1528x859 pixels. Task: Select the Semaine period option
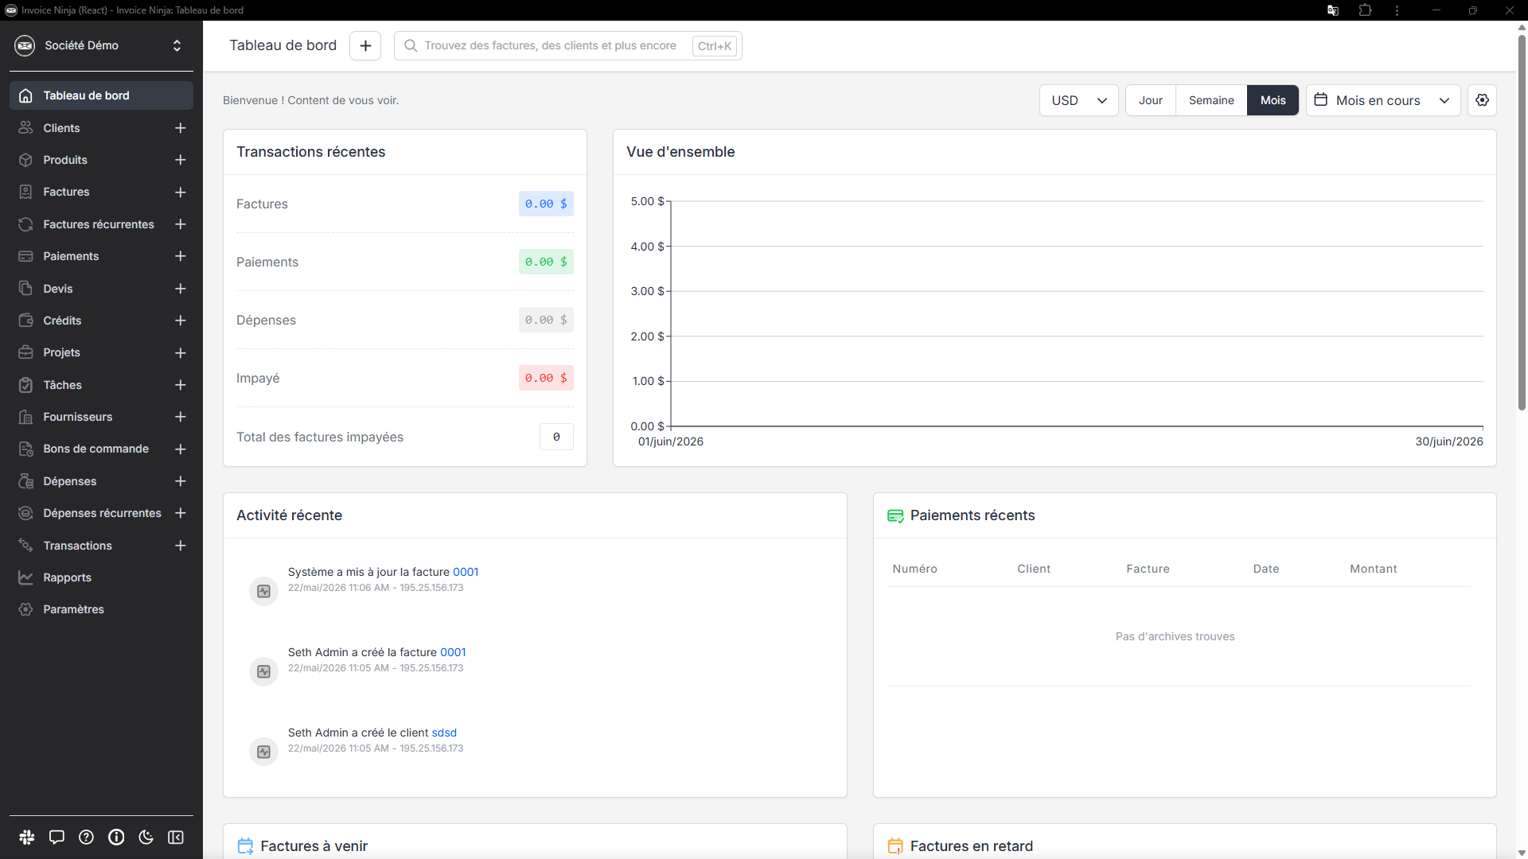click(1211, 100)
